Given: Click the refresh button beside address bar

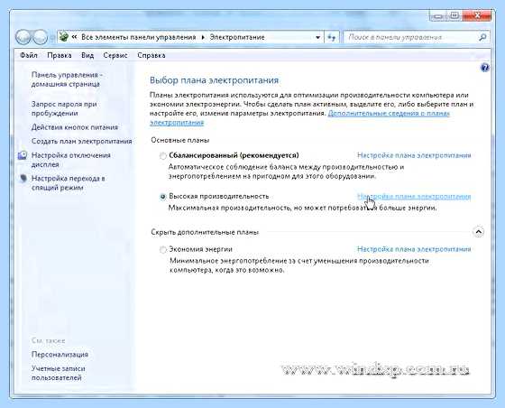Looking at the screenshot, I should (x=332, y=37).
